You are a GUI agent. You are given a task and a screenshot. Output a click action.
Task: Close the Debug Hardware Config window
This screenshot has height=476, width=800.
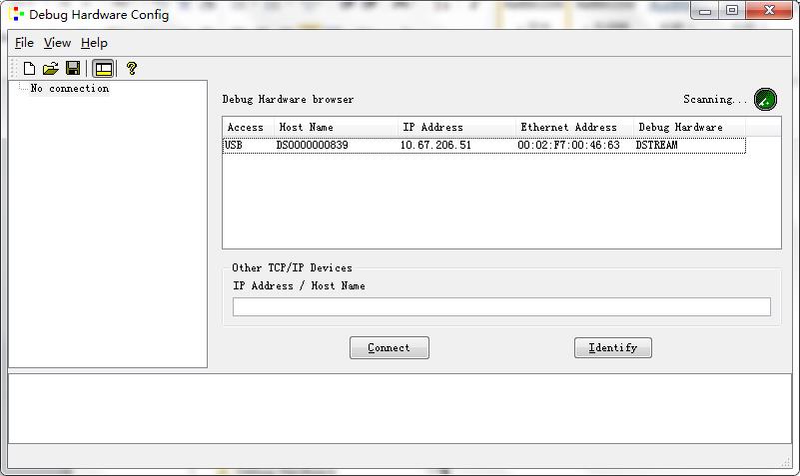[x=769, y=11]
